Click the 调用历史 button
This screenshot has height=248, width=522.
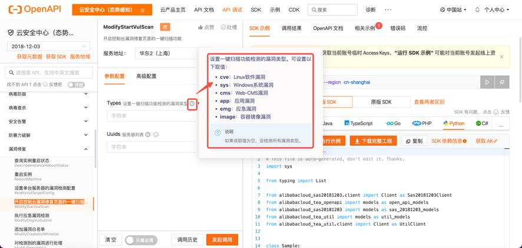(187, 240)
